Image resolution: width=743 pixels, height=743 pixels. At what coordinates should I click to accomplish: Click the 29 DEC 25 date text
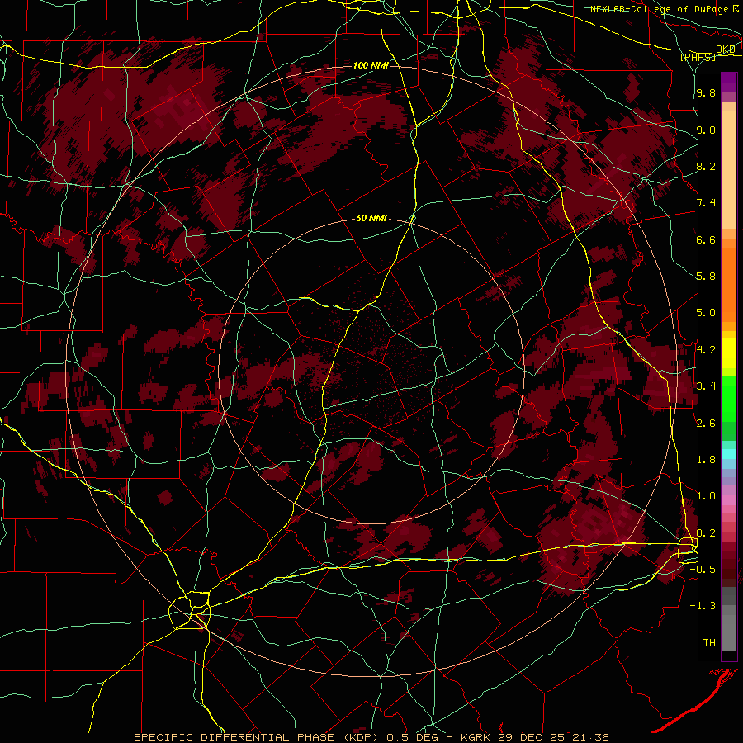[531, 737]
